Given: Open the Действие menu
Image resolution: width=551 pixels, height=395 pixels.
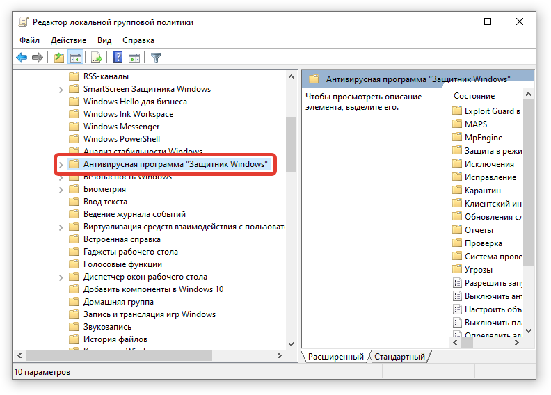Looking at the screenshot, I should tap(68, 40).
